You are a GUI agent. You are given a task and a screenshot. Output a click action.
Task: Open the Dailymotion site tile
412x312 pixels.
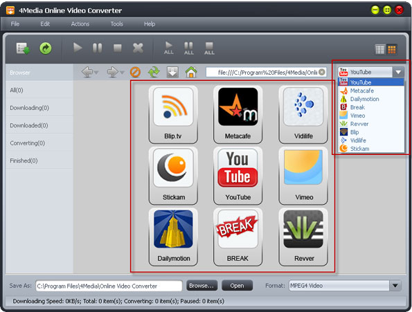[173, 237]
